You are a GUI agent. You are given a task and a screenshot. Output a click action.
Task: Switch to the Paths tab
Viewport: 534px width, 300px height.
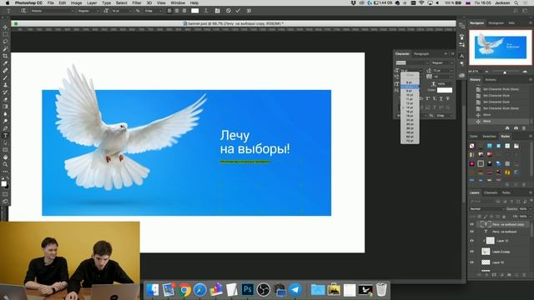click(x=506, y=192)
